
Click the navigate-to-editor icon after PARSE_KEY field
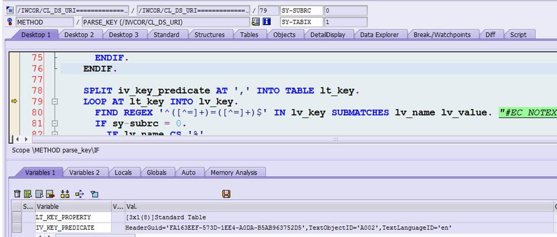click(255, 22)
